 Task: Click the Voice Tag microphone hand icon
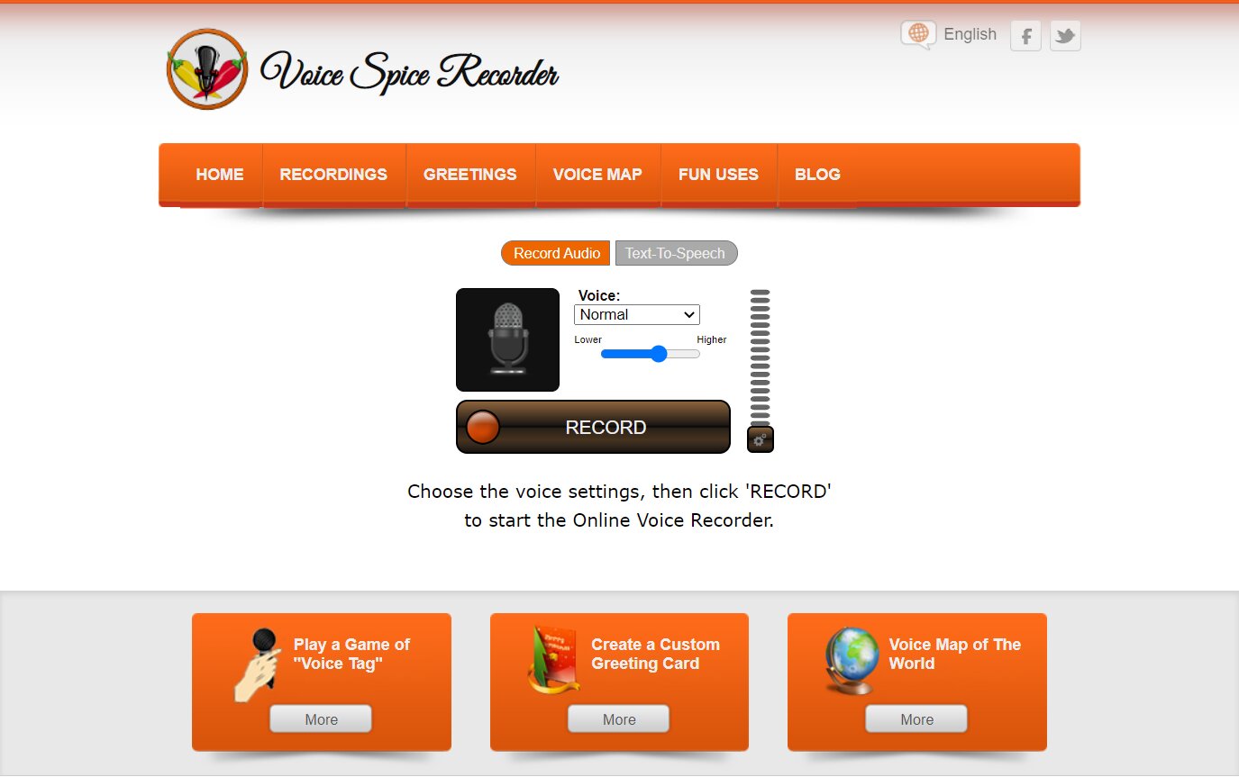[255, 664]
